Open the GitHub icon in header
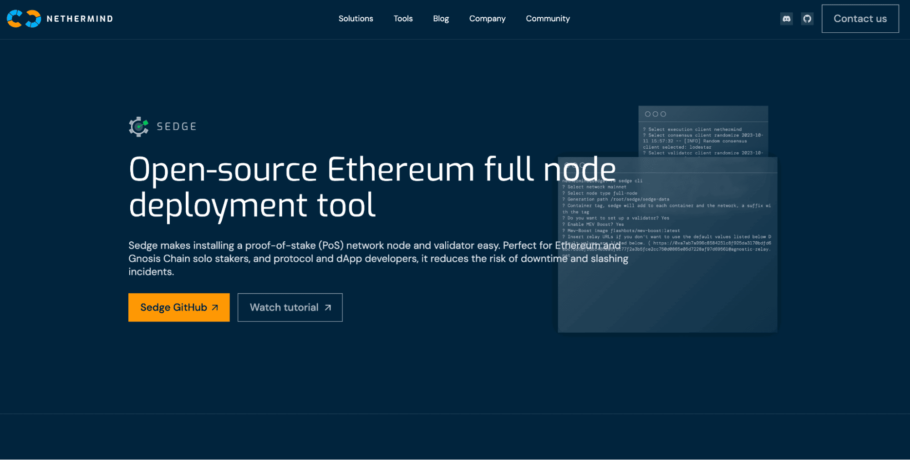This screenshot has width=910, height=460. click(807, 19)
